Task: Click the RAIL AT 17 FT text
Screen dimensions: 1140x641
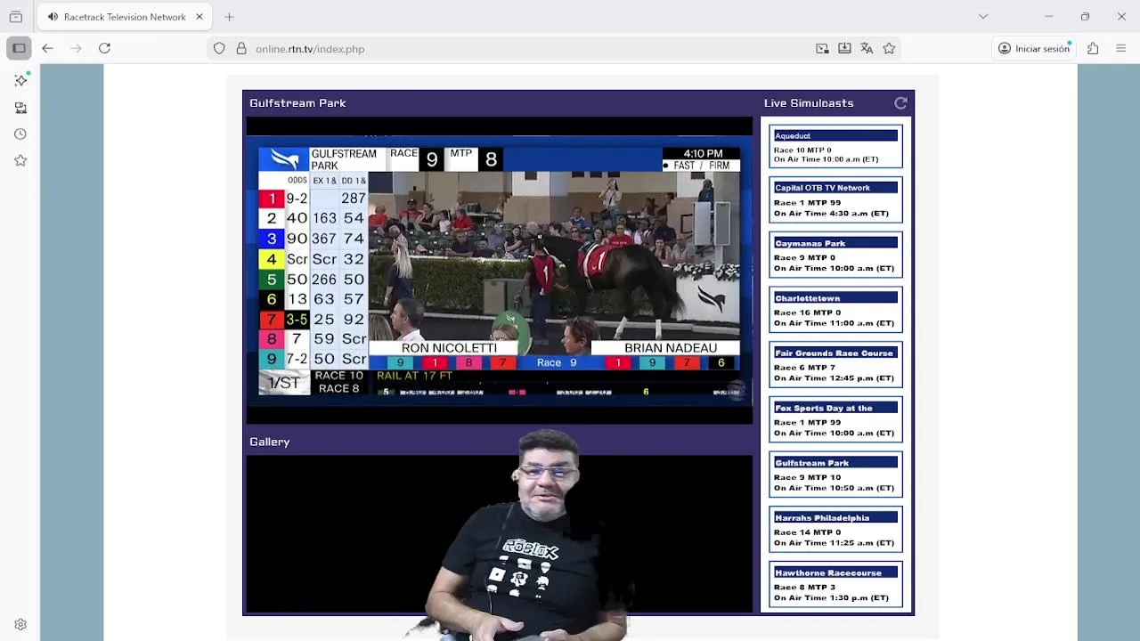Action: click(414, 376)
